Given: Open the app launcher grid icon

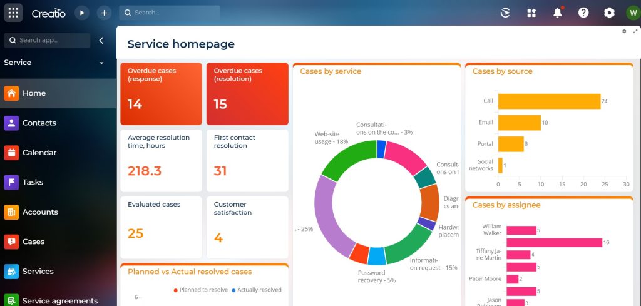Looking at the screenshot, I should 13,13.
